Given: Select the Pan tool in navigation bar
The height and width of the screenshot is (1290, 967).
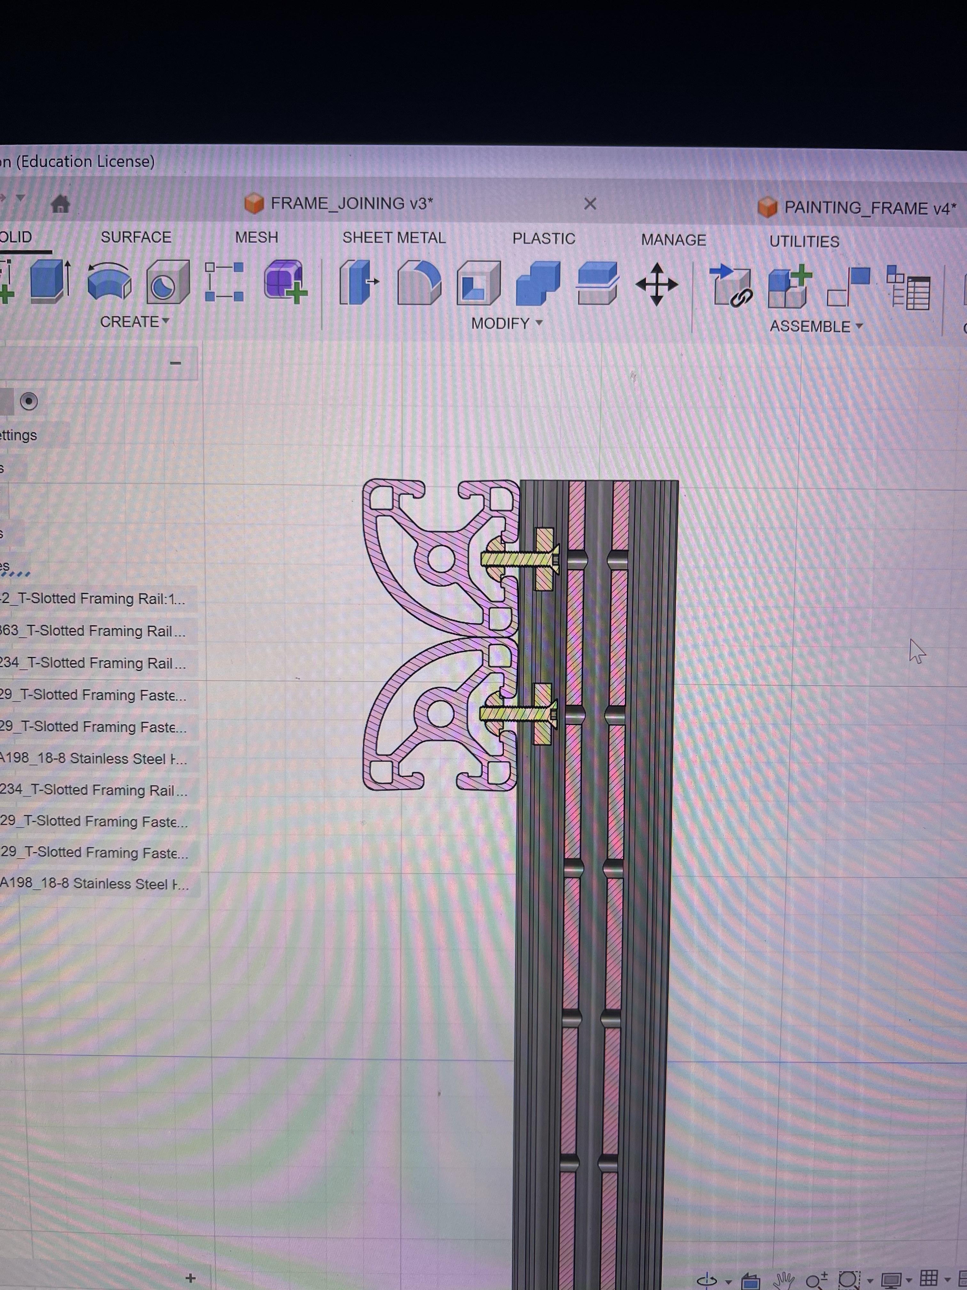Looking at the screenshot, I should tap(784, 1281).
